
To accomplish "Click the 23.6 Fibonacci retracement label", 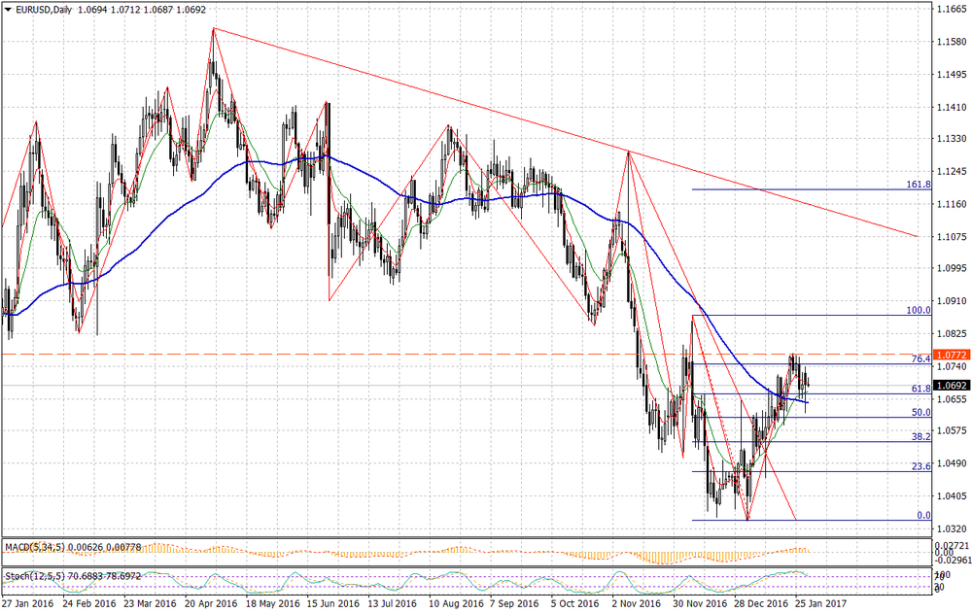I will pos(921,466).
